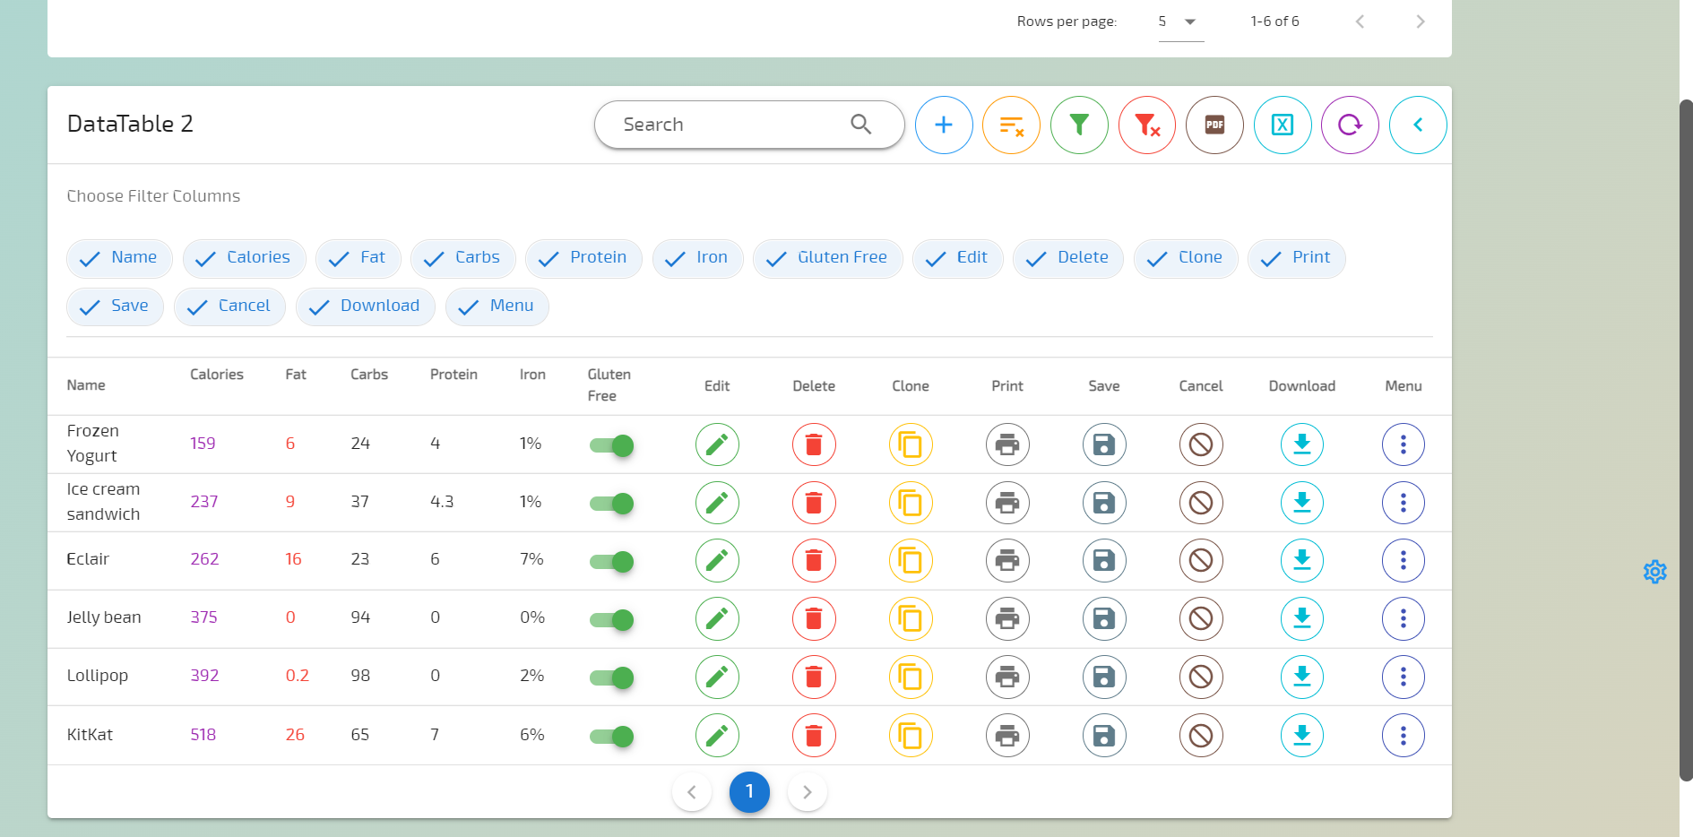Uncheck the Protein filter column chip
The image size is (1693, 837).
pos(583,258)
